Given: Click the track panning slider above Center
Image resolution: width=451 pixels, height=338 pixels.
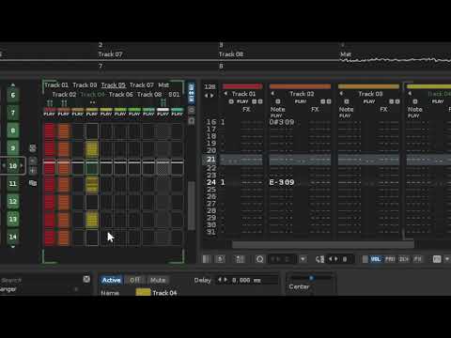Looking at the screenshot, I should [312, 278].
